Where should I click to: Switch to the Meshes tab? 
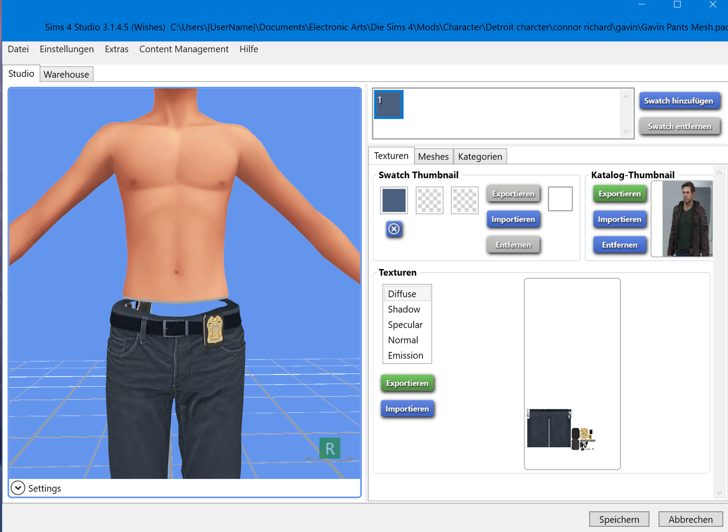433,156
